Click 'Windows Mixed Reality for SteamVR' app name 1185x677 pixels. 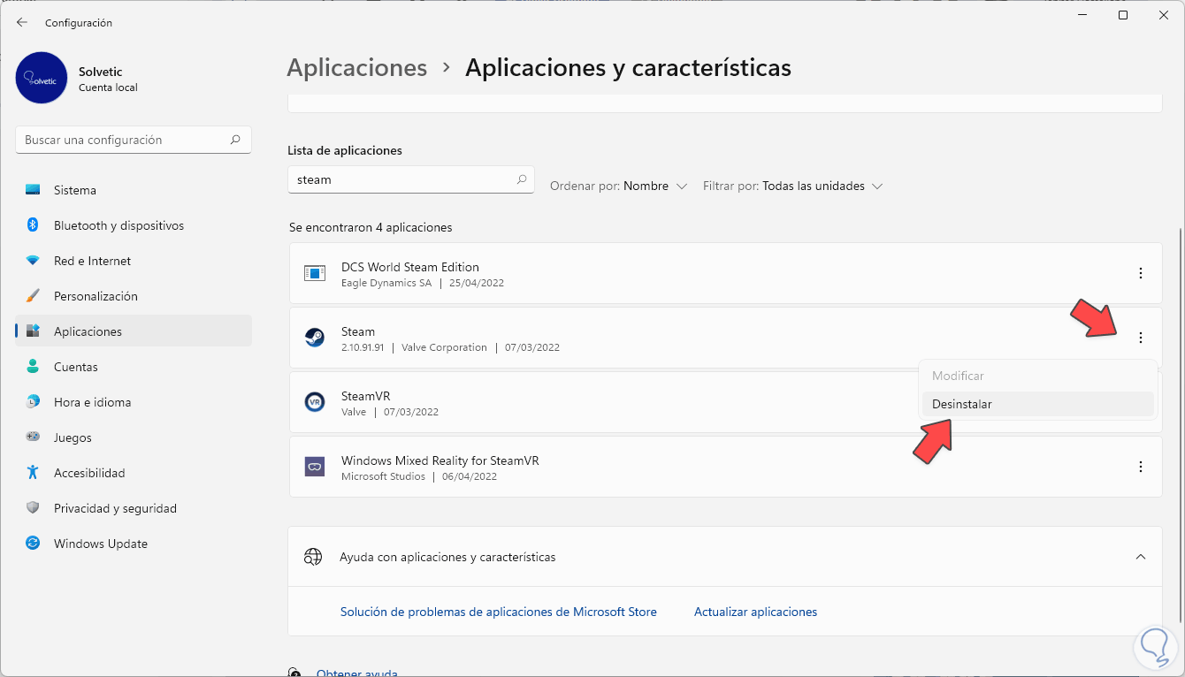(x=440, y=460)
